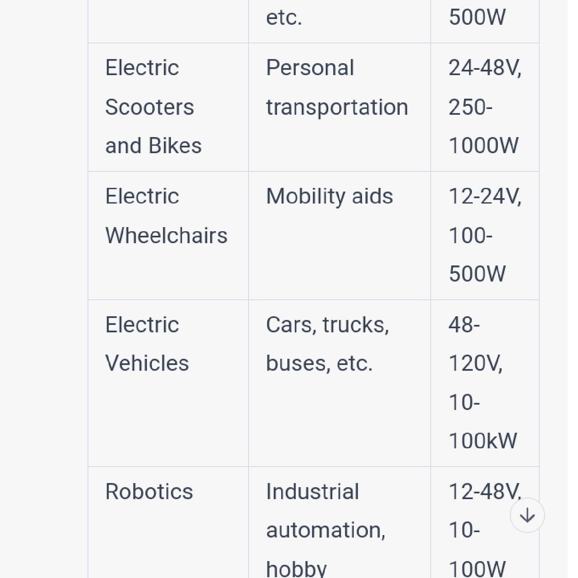Select the 24-48V, 250-1000W spec cell

485,107
